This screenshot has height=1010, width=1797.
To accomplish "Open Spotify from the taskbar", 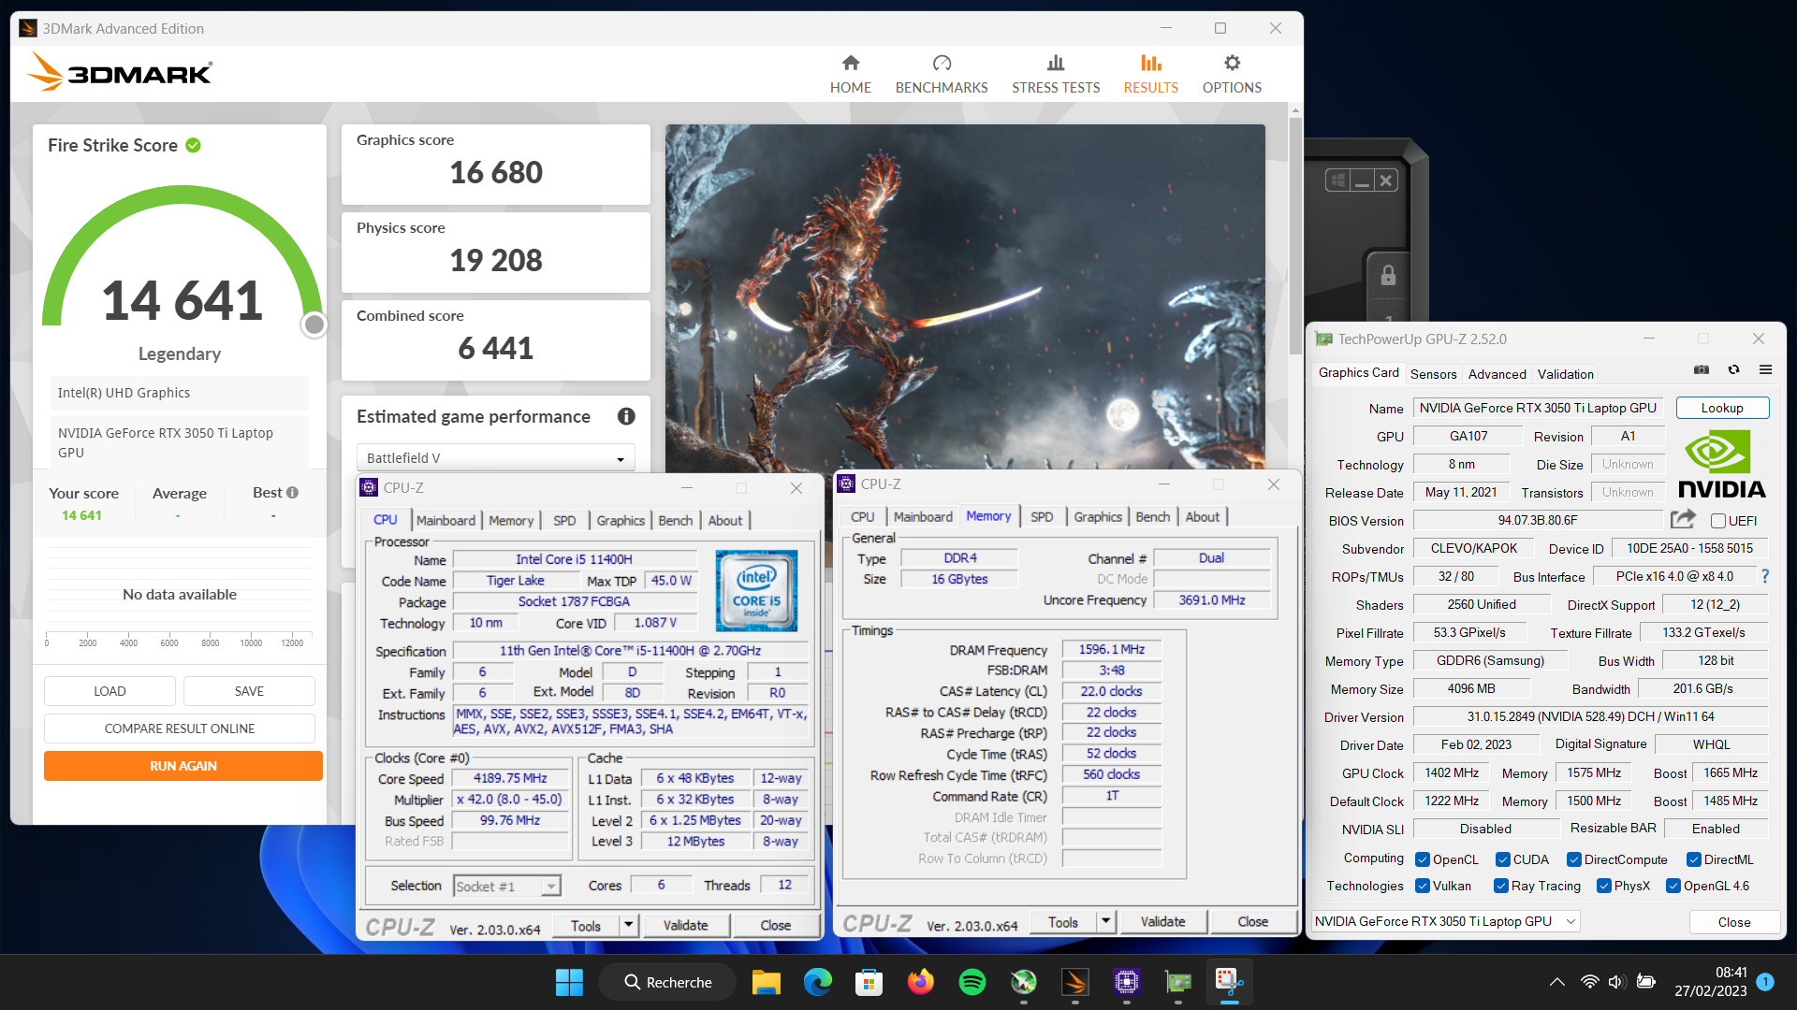I will click(972, 982).
